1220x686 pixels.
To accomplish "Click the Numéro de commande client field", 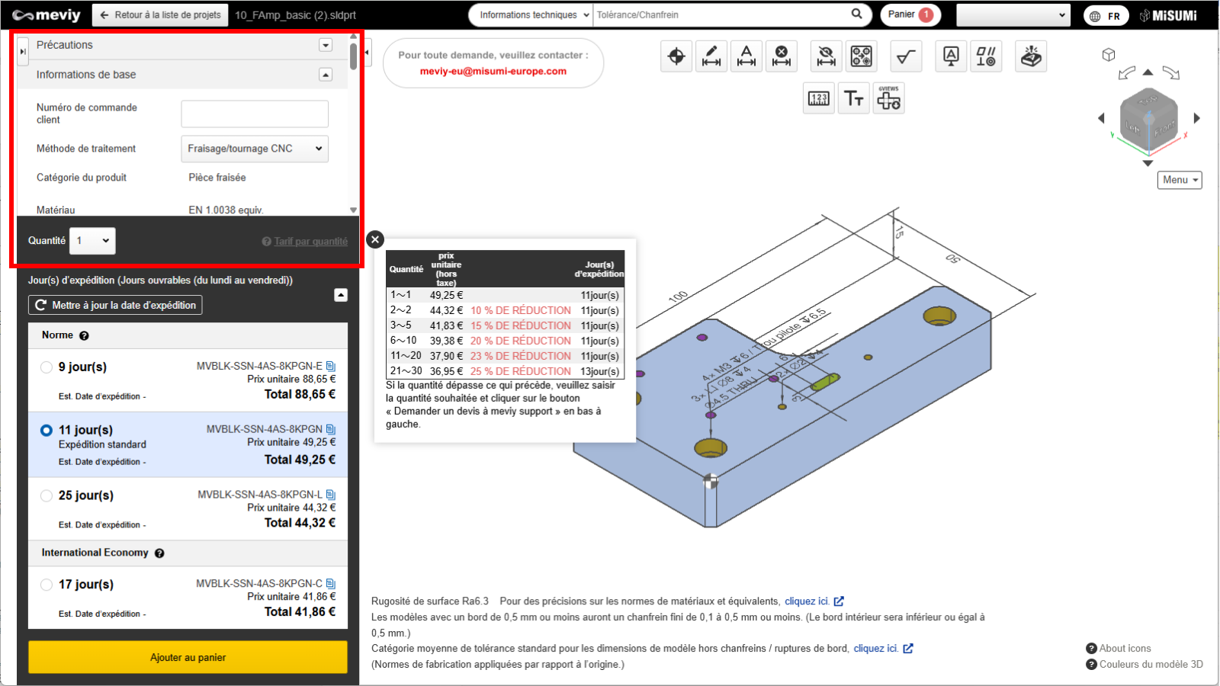I will (x=255, y=114).
